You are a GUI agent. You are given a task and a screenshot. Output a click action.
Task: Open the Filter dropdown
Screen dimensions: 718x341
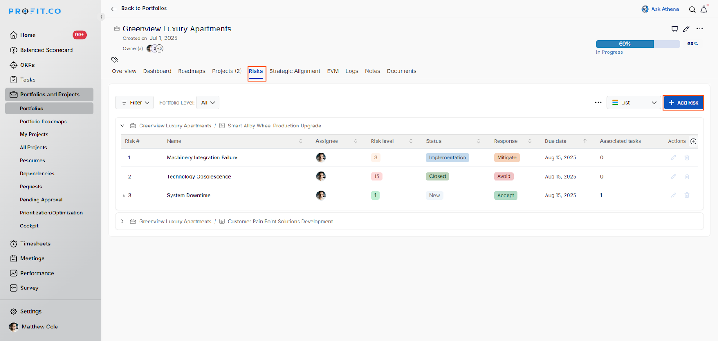[135, 103]
